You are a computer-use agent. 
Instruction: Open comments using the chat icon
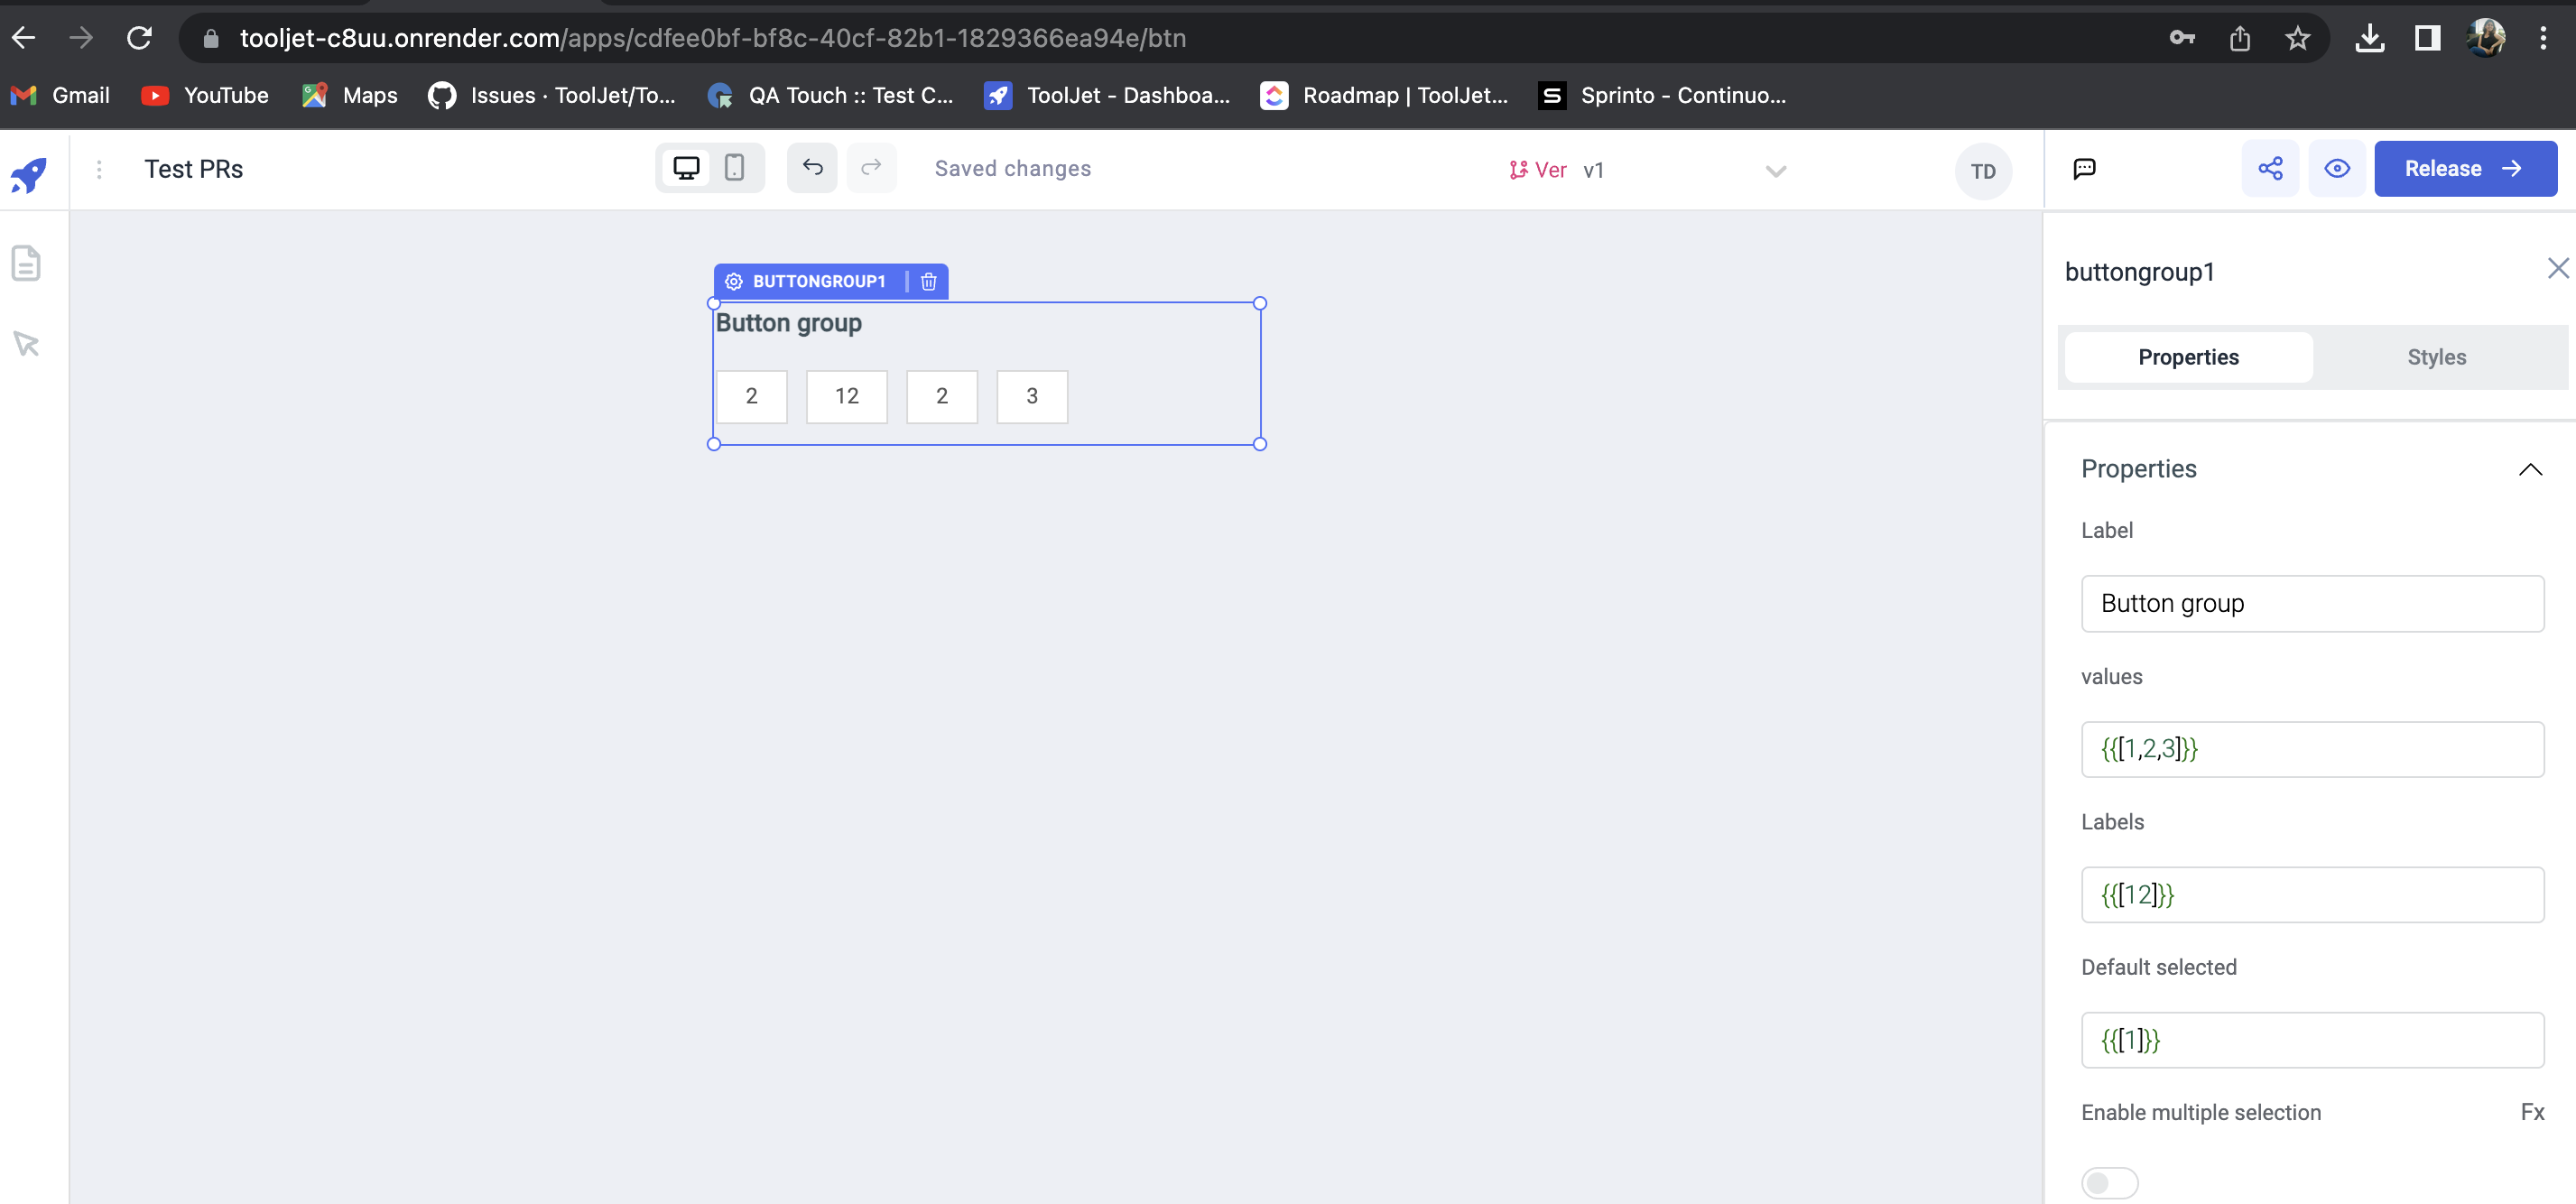tap(2084, 168)
